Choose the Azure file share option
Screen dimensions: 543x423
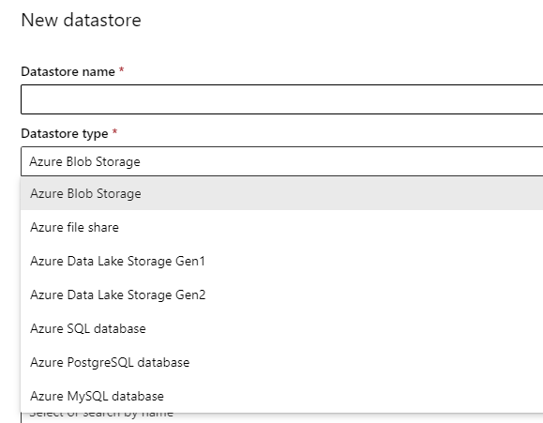point(282,227)
